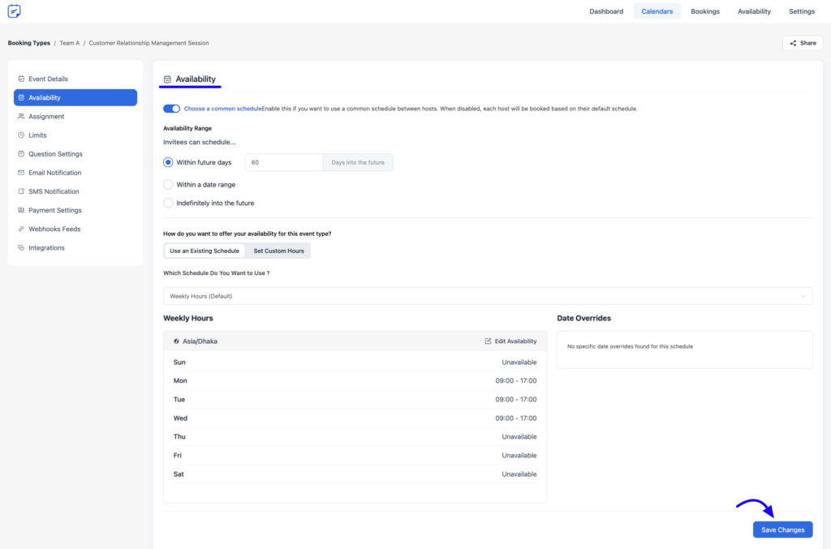The image size is (831, 549).
Task: Click the Mon 09:00 - 17:00 hours text
Action: (515, 380)
